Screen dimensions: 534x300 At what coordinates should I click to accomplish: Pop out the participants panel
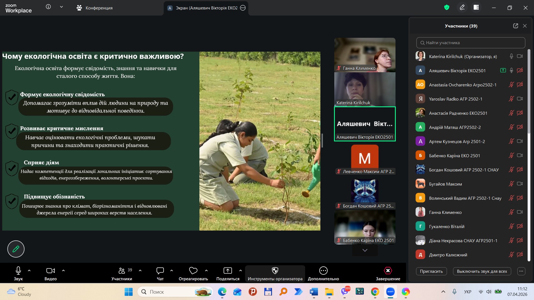[515, 26]
